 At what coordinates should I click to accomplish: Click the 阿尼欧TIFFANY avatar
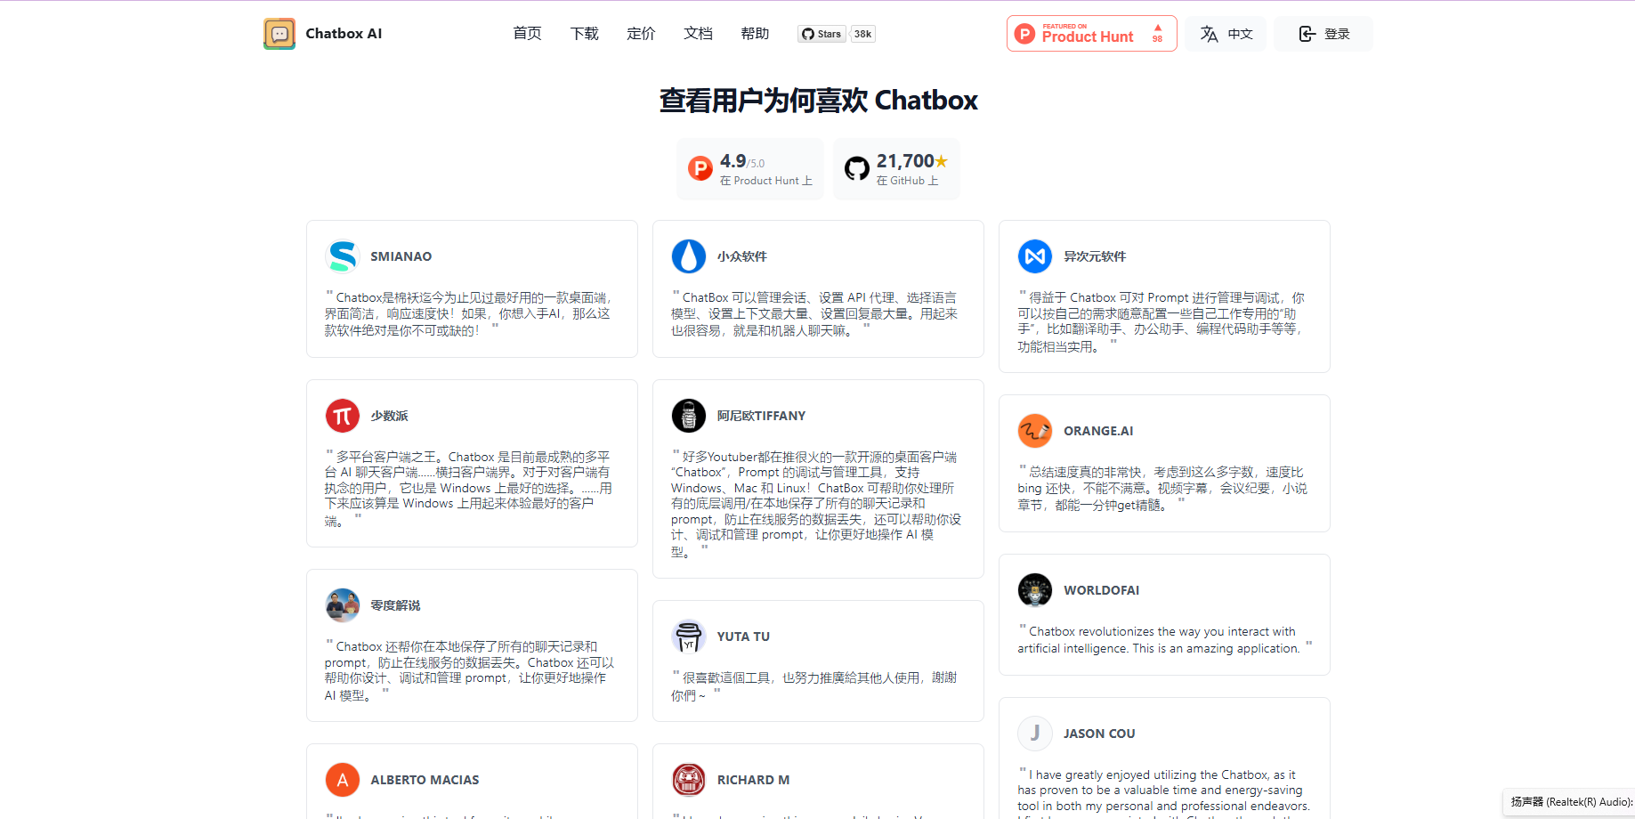pos(689,416)
